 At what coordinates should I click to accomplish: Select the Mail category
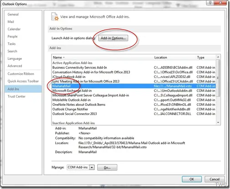pos(10,21)
